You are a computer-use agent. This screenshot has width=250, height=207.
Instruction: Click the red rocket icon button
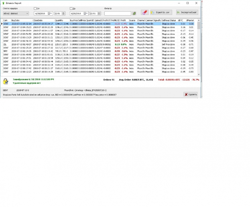[145, 12]
